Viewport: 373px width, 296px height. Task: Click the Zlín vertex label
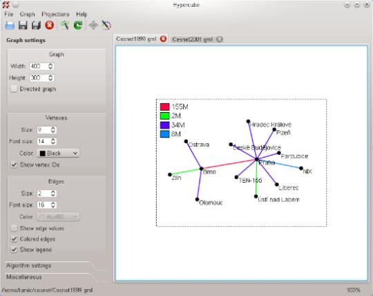coord(177,178)
